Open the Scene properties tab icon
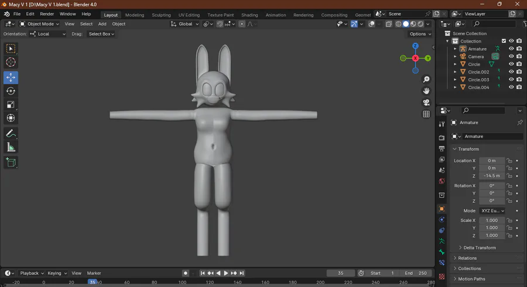 442,170
